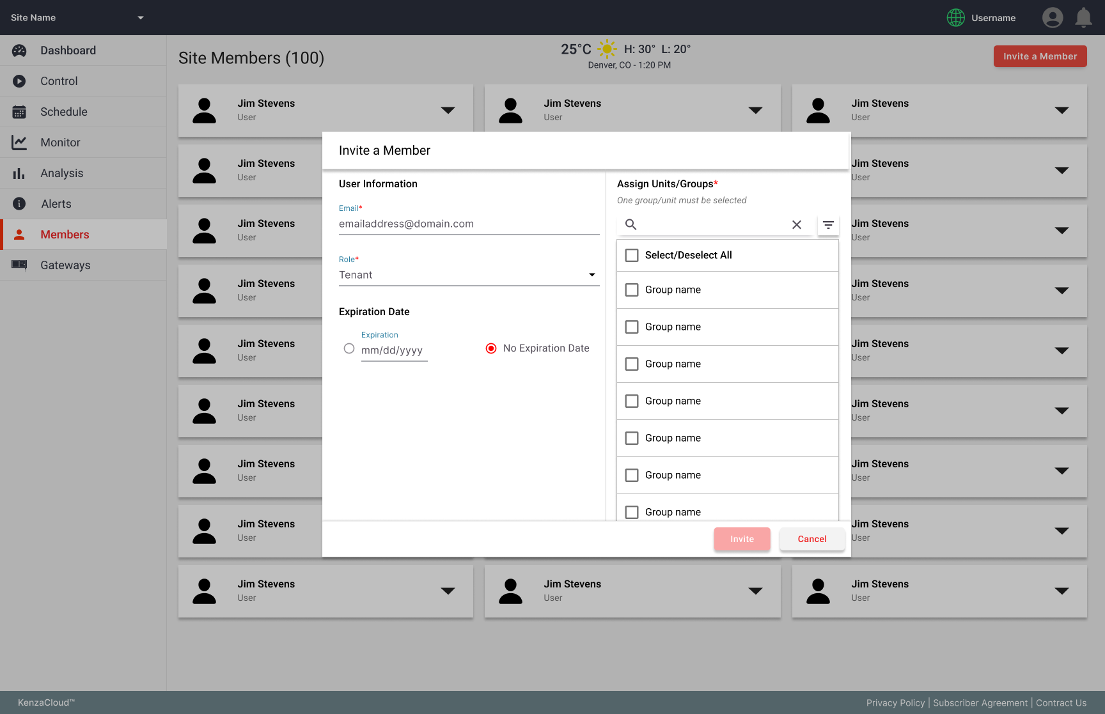Image resolution: width=1105 pixels, height=714 pixels.
Task: Choose the Expiration date radio option
Action: pos(349,348)
